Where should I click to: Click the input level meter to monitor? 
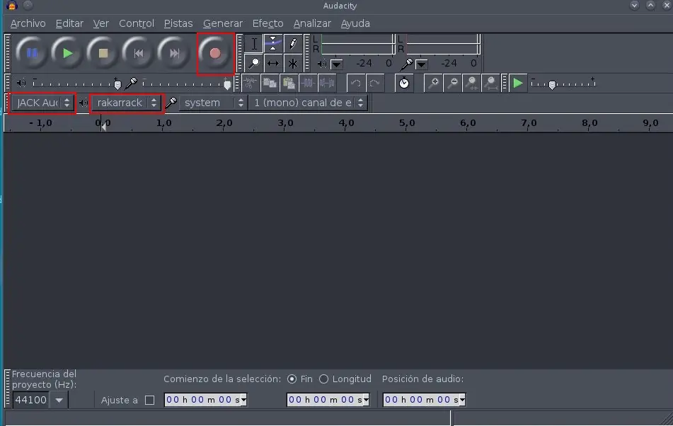coord(442,44)
